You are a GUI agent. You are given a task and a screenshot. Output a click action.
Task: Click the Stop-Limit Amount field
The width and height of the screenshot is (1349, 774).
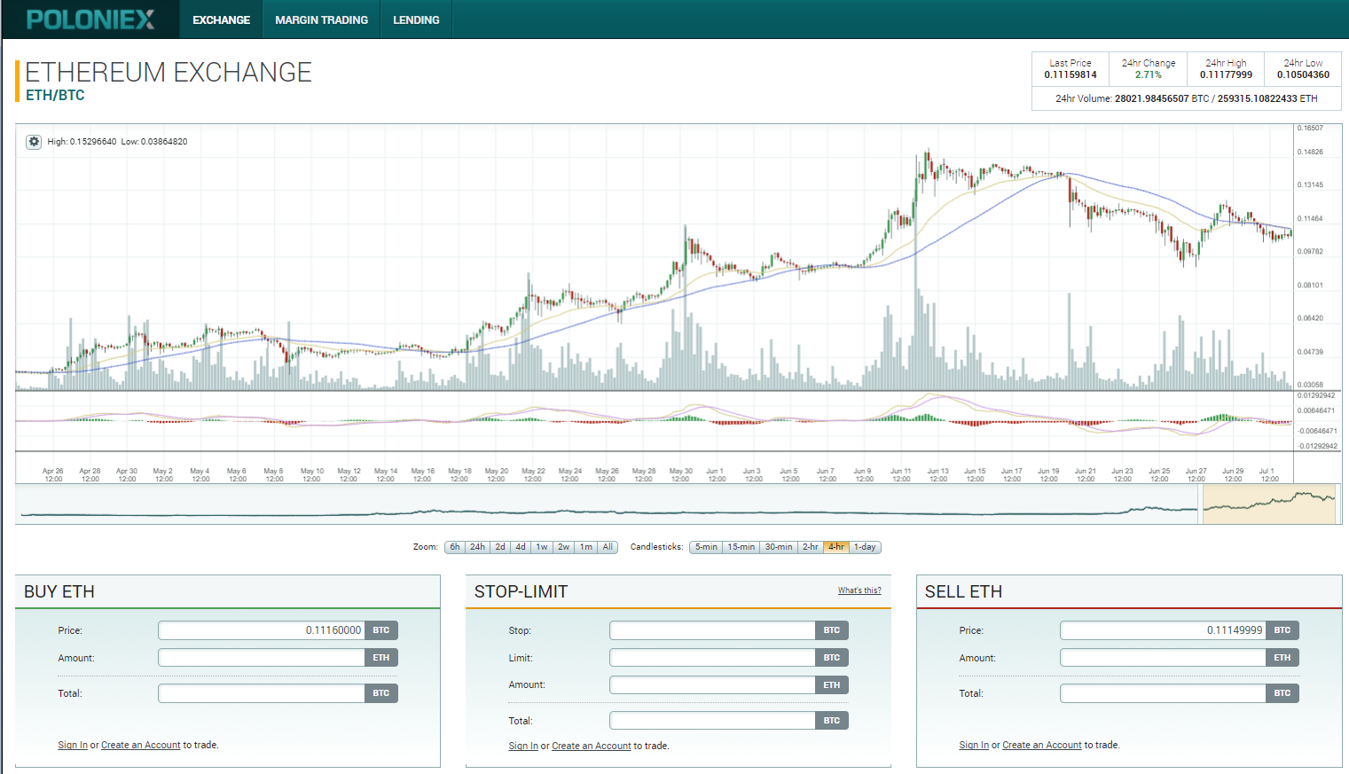(x=712, y=685)
